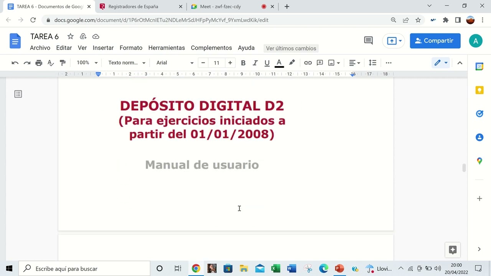Print the document with printer icon
Viewport: 491px width, 276px height.
click(x=39, y=63)
